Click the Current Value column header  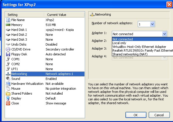pyautogui.click(x=64, y=15)
